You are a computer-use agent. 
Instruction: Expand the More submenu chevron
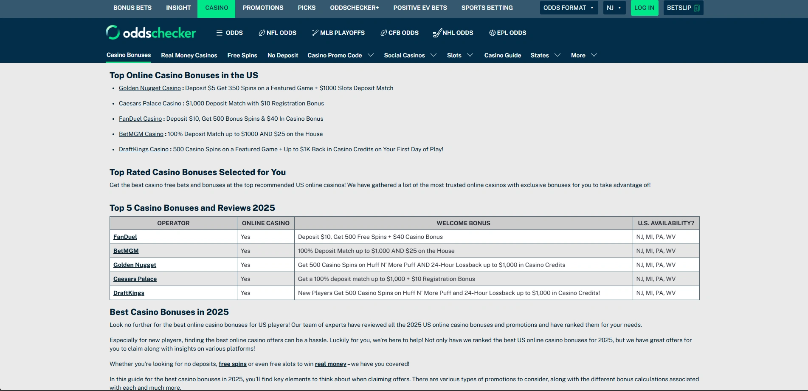pyautogui.click(x=594, y=55)
